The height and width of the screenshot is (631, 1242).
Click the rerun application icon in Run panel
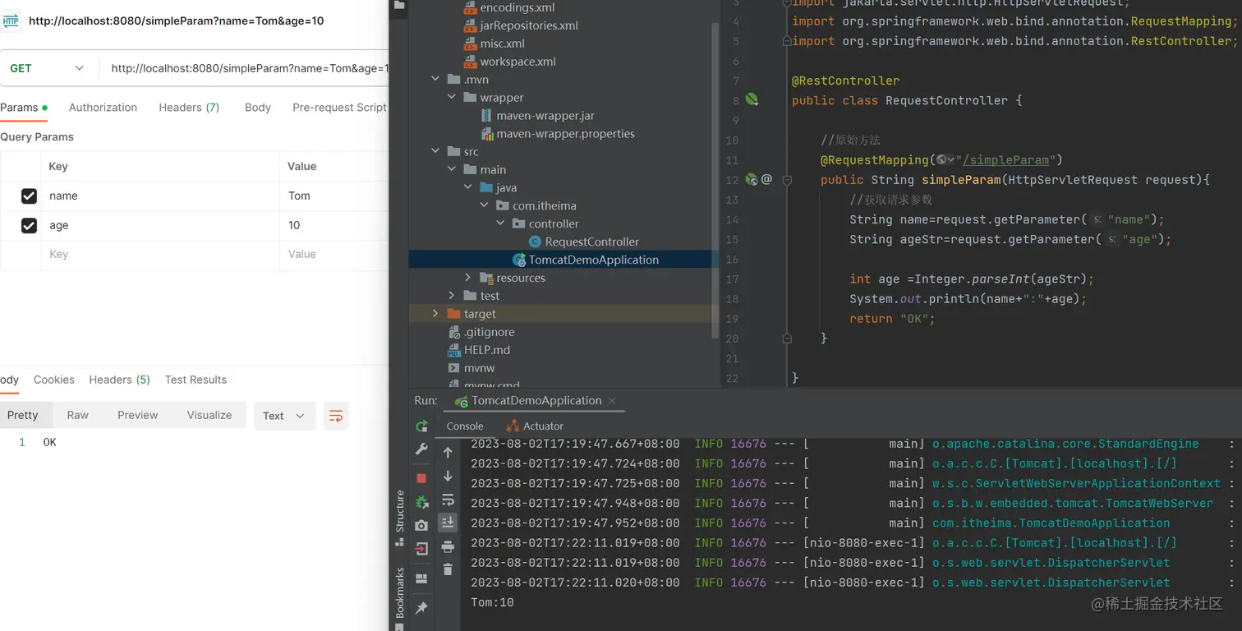click(421, 426)
